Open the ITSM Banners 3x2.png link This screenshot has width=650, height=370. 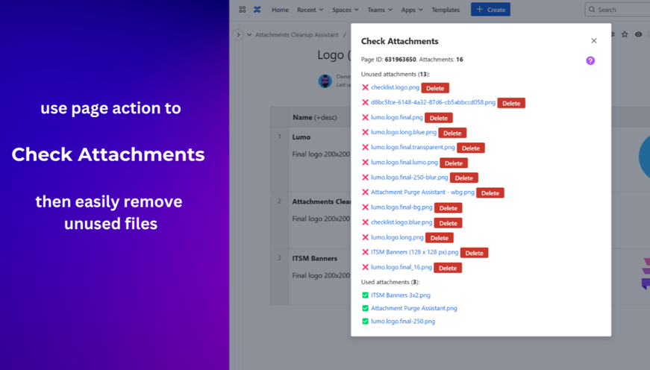(x=401, y=295)
